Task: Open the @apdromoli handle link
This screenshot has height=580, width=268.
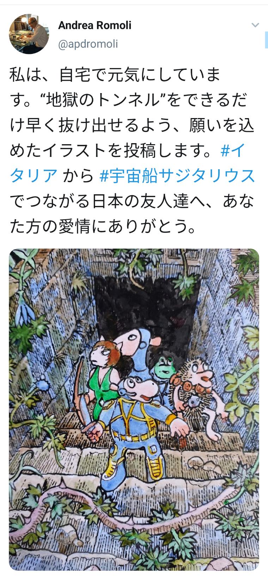Action: coord(87,44)
